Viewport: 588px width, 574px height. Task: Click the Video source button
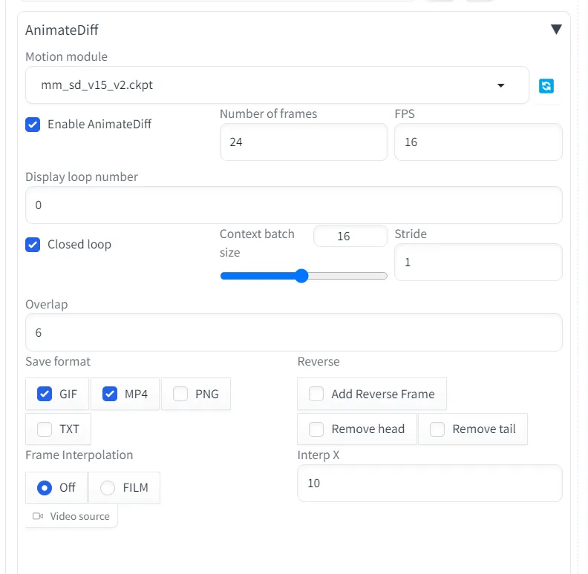[72, 516]
